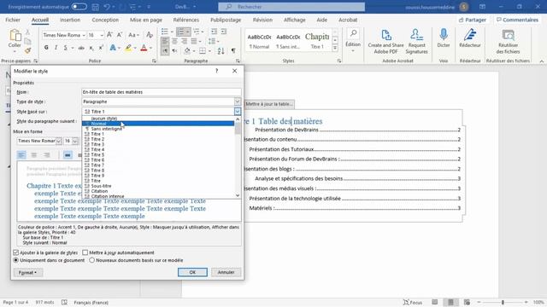Align text left in ribbon
Image resolution: width=547 pixels, height=307 pixels.
click(165, 42)
